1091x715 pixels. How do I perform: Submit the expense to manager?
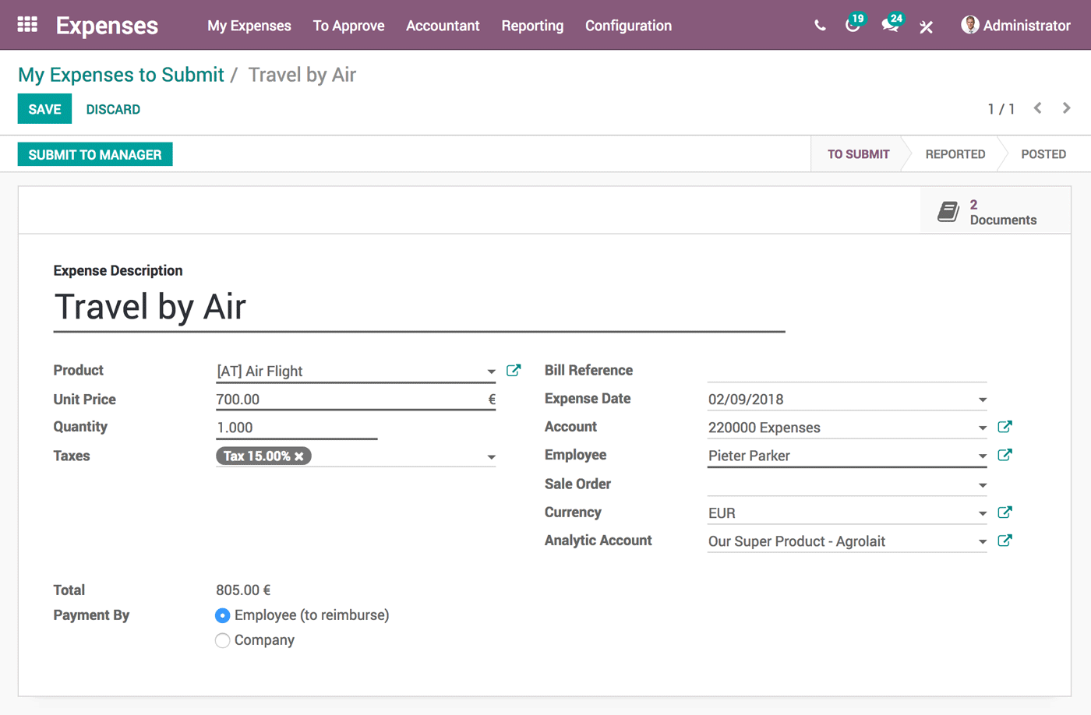point(94,153)
